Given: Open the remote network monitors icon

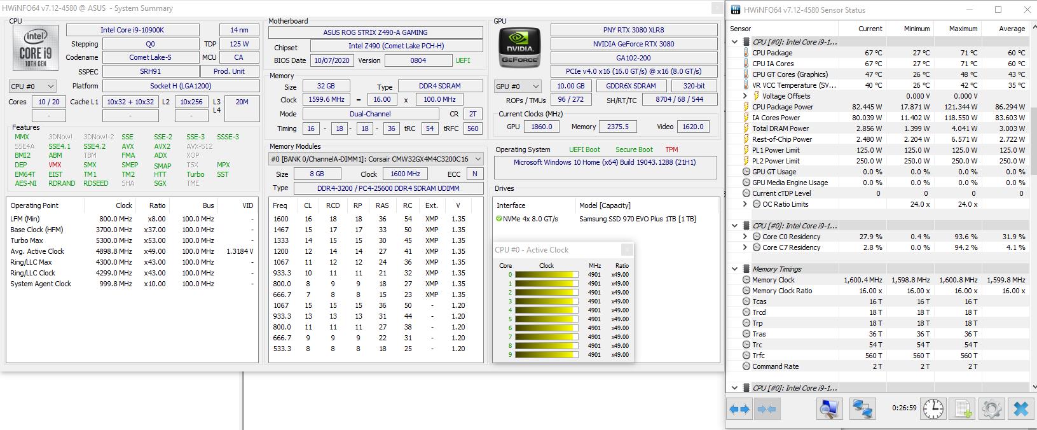Looking at the screenshot, I should 863,409.
